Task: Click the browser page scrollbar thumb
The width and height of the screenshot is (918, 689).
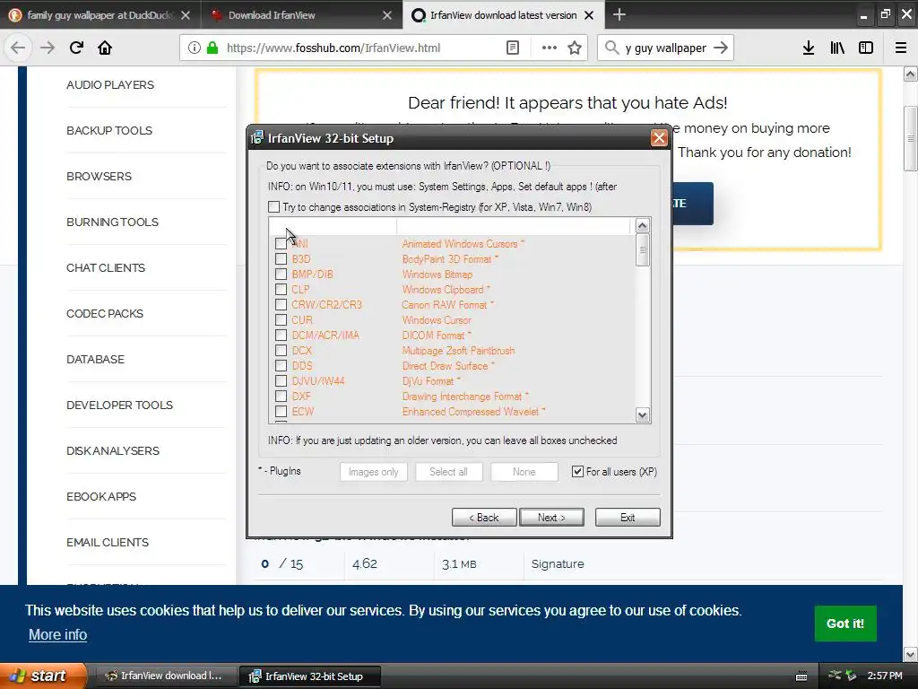Action: click(911, 138)
